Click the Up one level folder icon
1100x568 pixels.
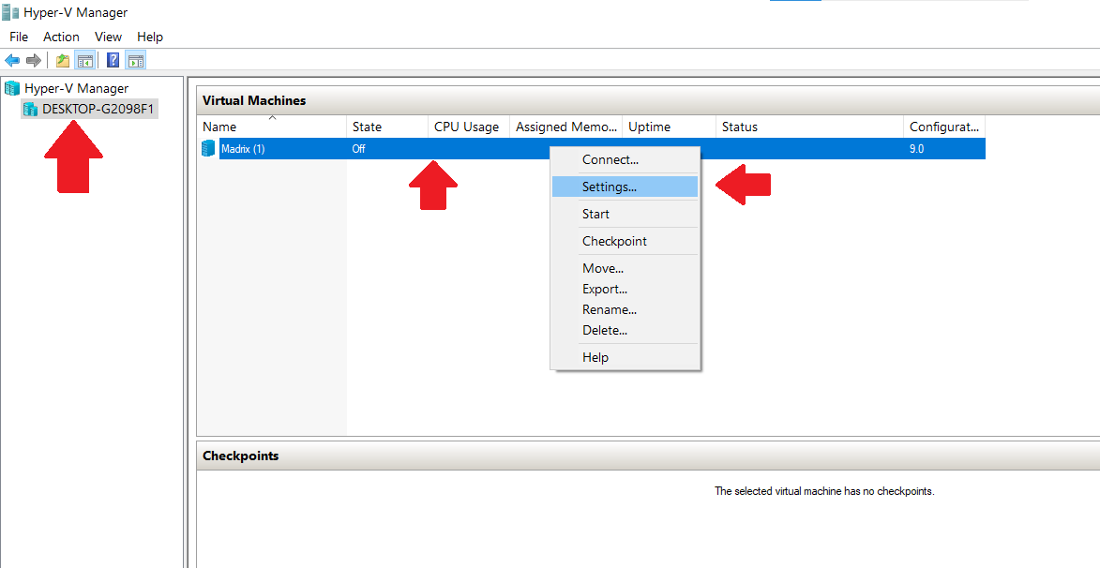(63, 60)
